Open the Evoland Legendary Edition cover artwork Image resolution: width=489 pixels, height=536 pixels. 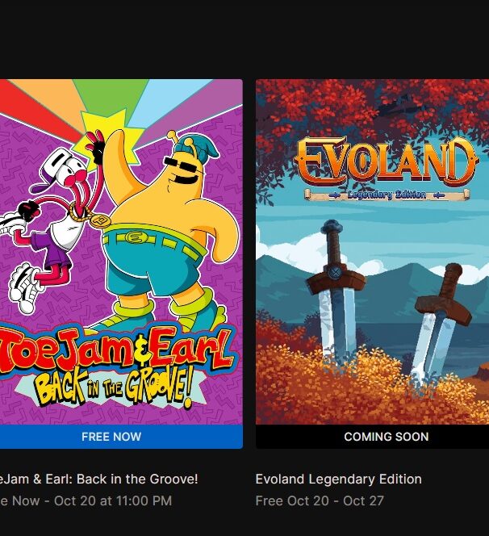pyautogui.click(x=373, y=252)
